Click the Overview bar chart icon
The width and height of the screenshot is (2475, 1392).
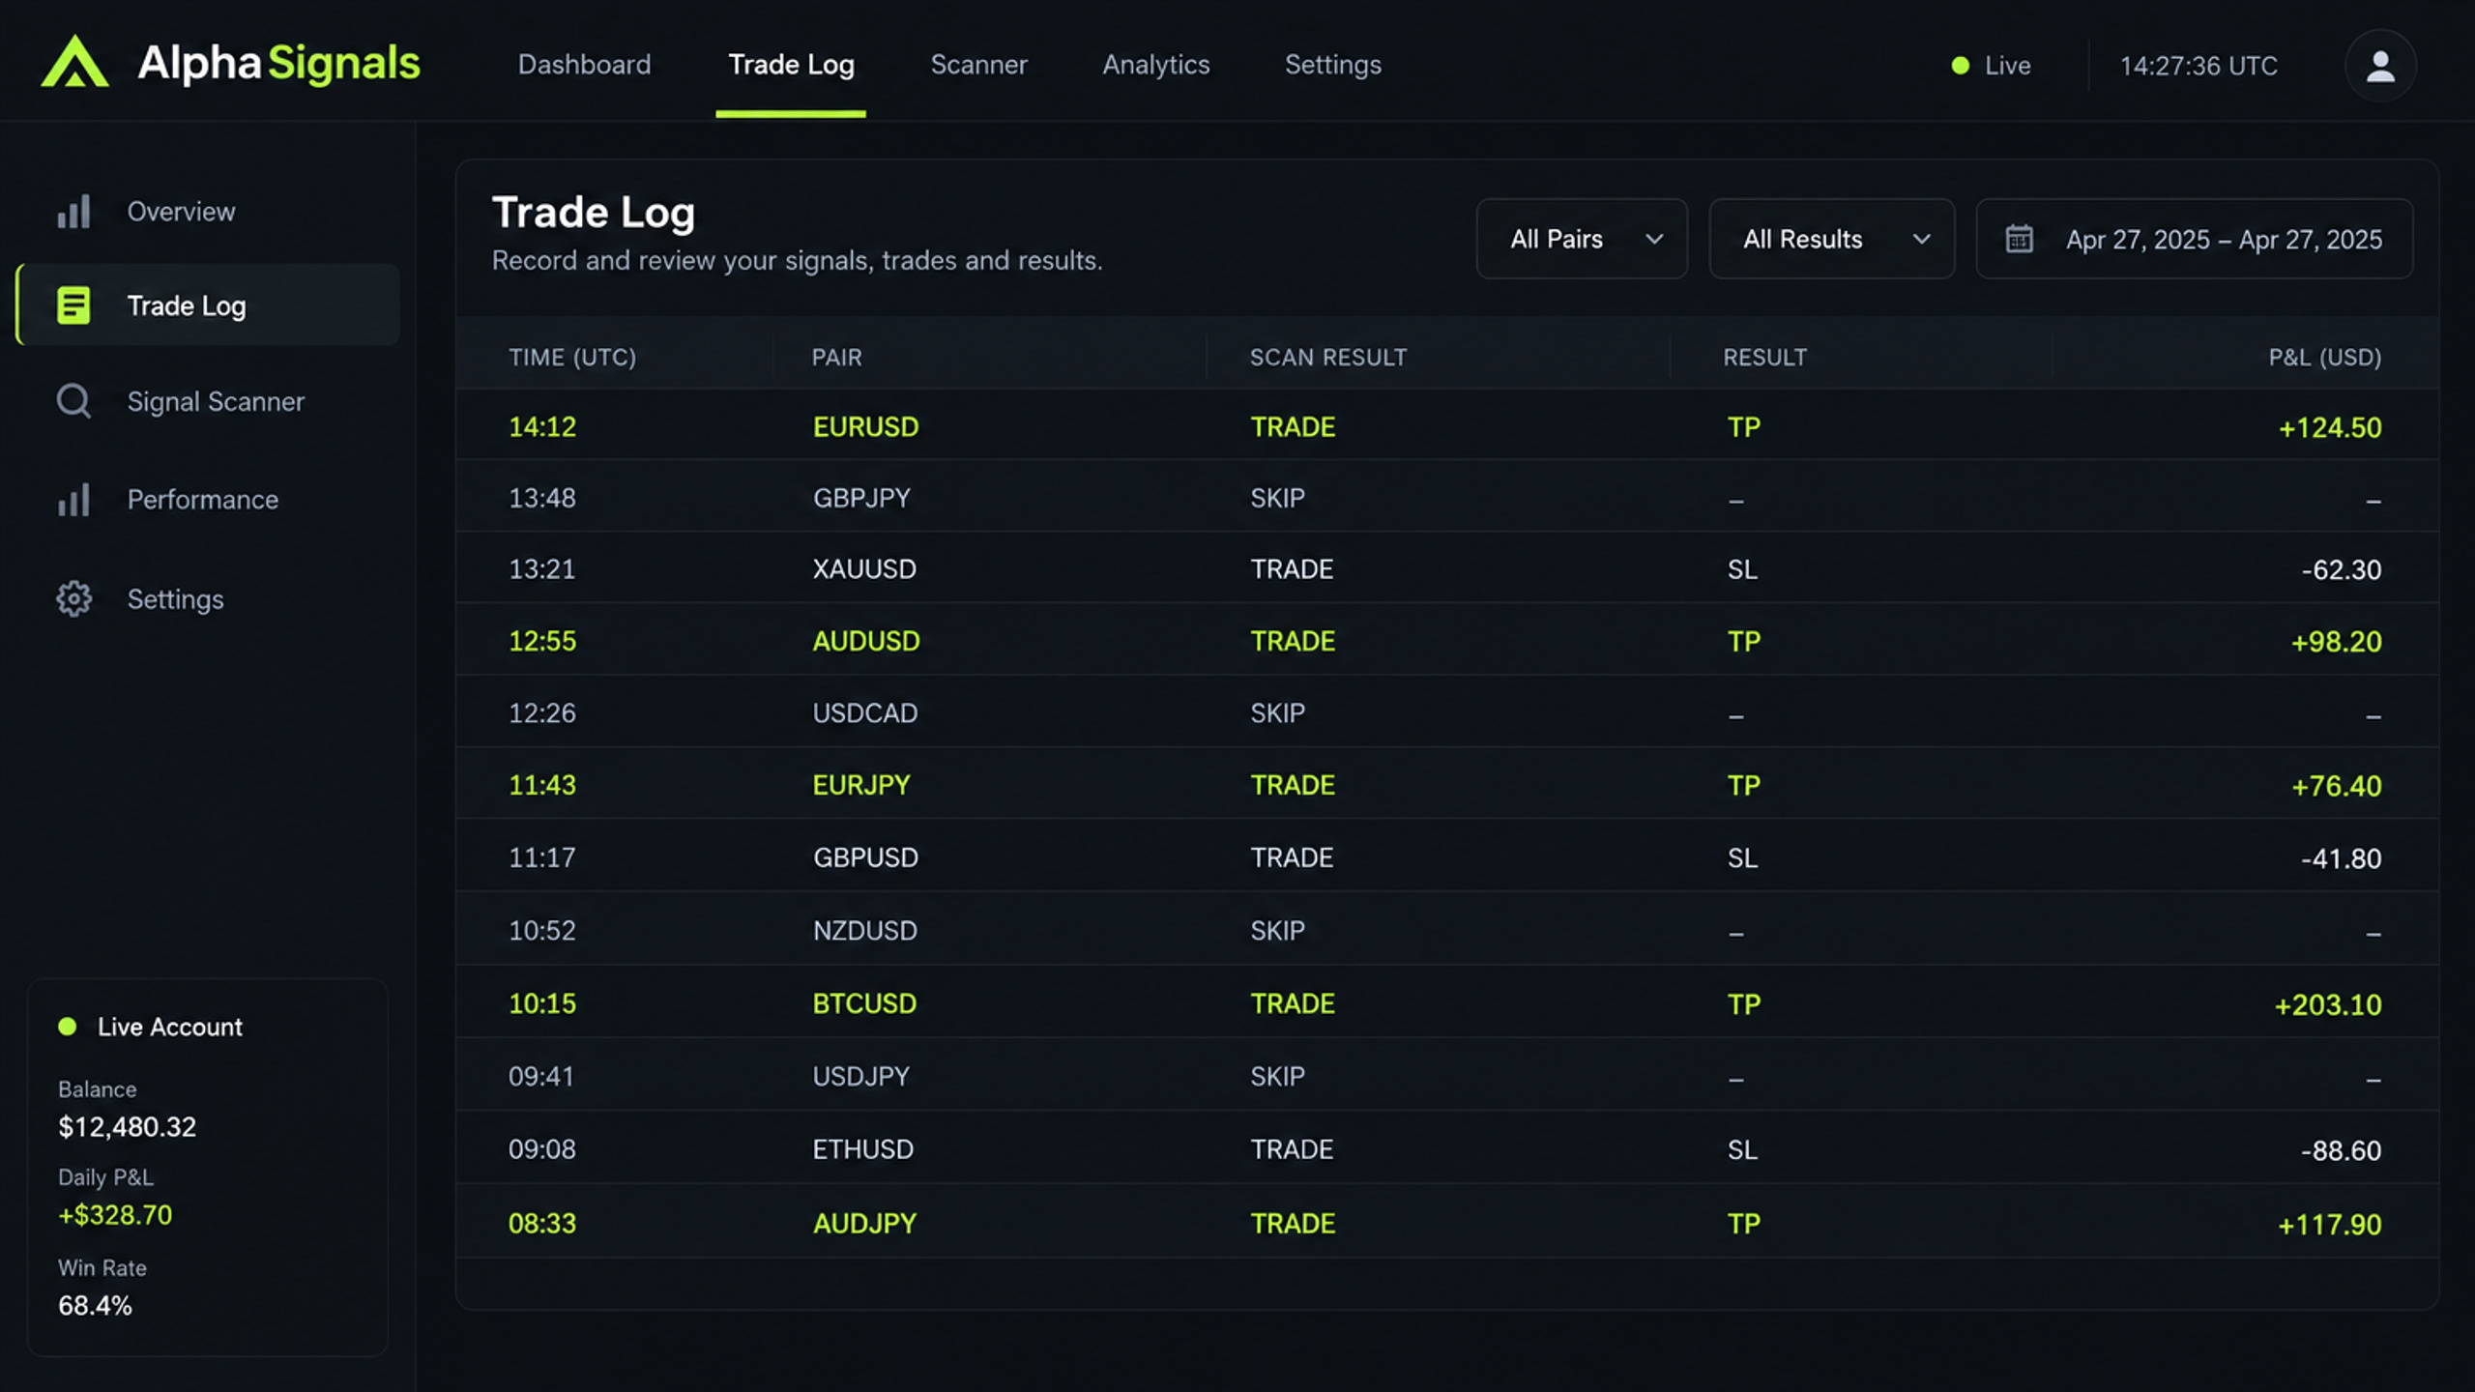(x=73, y=211)
